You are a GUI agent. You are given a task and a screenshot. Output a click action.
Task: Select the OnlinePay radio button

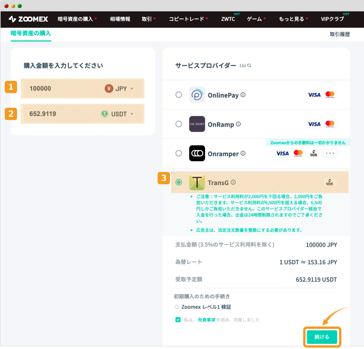[179, 95]
